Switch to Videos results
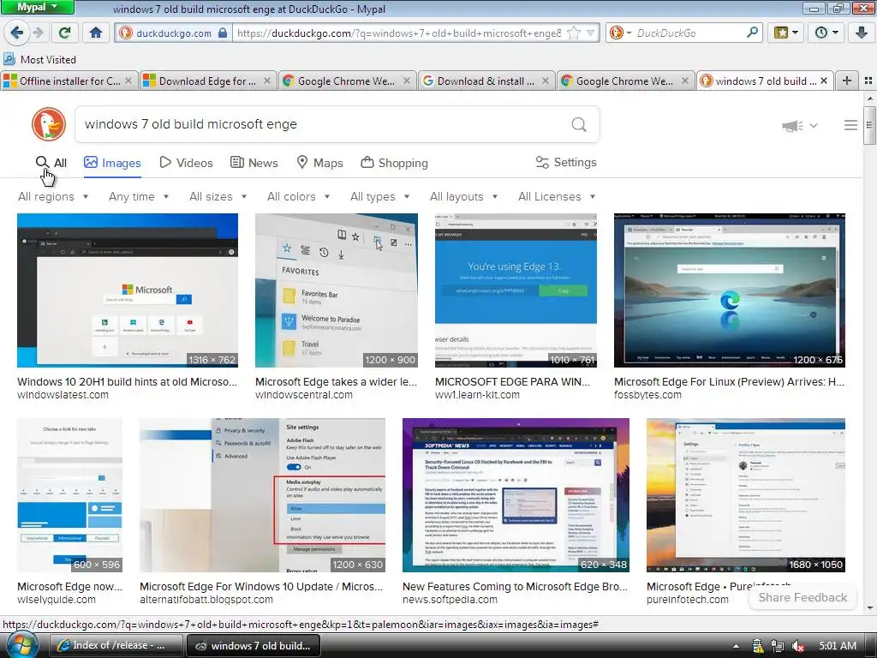This screenshot has width=877, height=658. click(x=186, y=163)
